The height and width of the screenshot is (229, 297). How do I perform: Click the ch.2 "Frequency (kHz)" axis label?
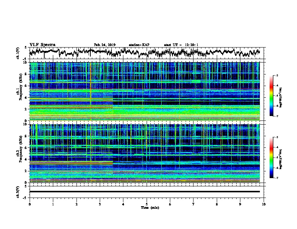point(21,149)
